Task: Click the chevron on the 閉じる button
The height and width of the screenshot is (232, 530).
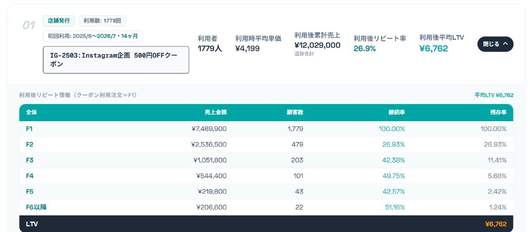Action: 505,44
